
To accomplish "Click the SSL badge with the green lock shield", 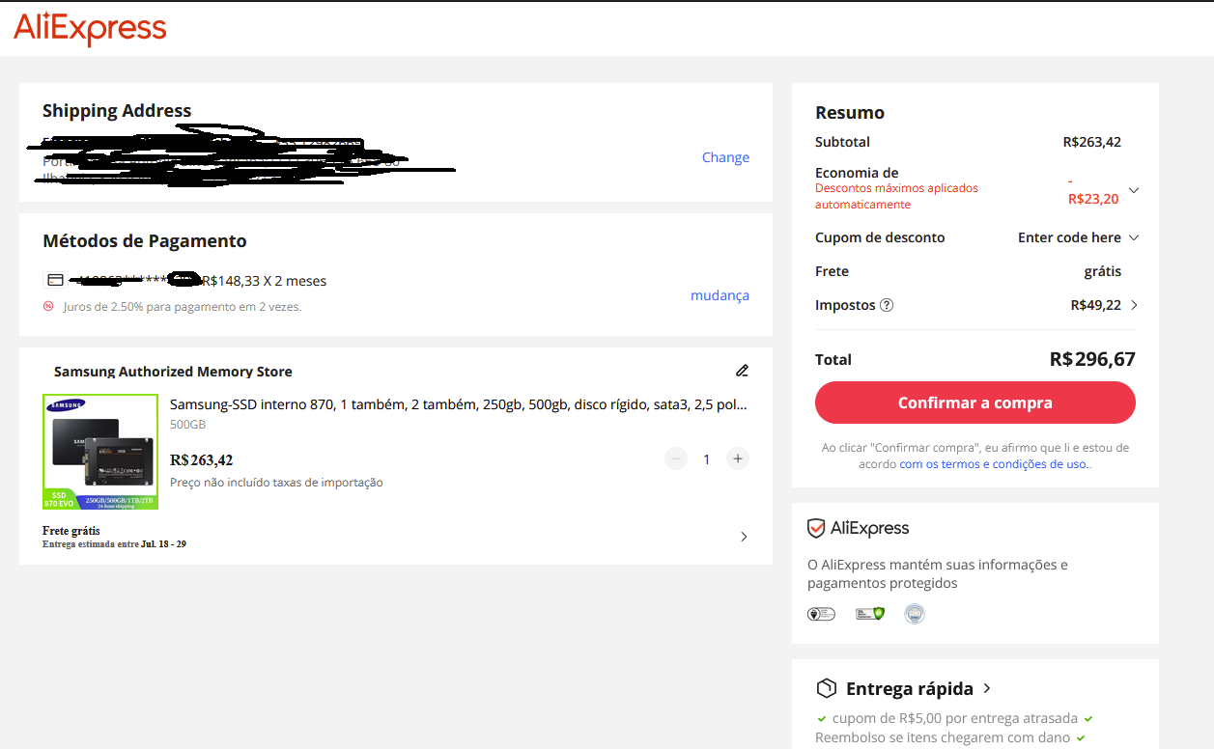I will tap(870, 613).
